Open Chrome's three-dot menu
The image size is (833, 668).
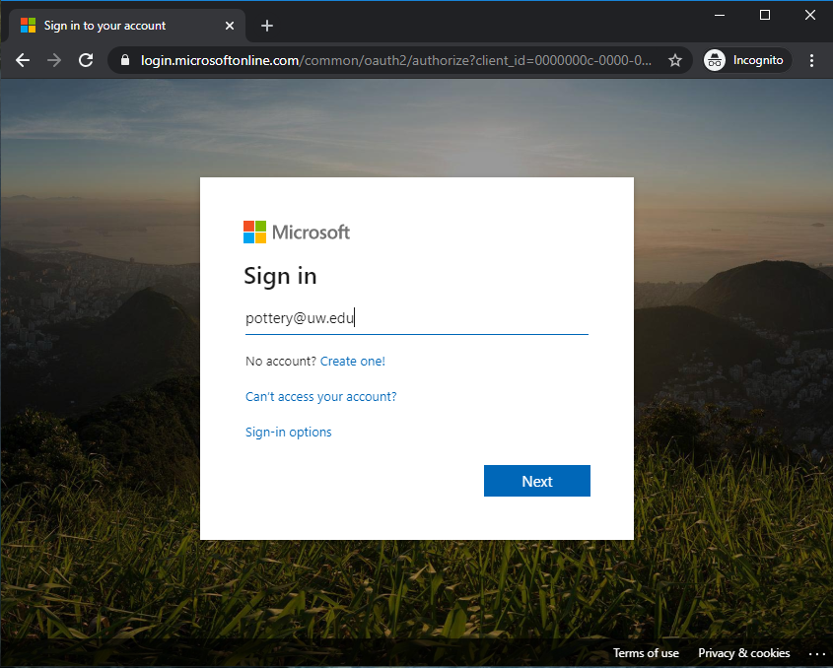coord(811,60)
